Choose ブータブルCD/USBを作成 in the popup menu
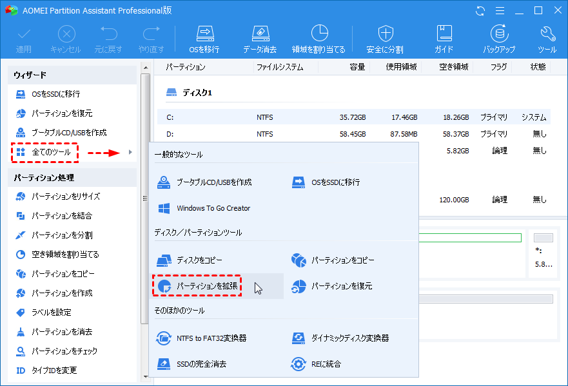This screenshot has height=386, width=568. coord(204,182)
